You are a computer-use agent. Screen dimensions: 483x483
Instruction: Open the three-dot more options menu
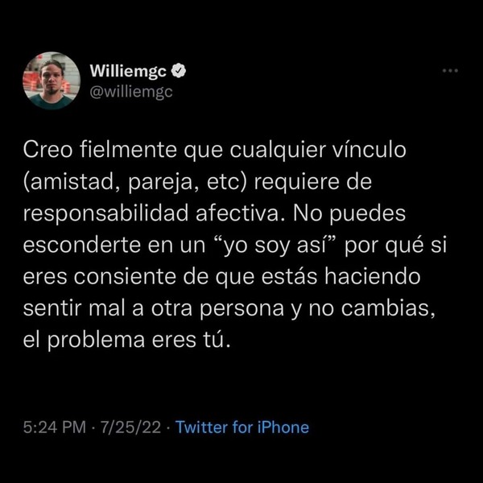450,71
